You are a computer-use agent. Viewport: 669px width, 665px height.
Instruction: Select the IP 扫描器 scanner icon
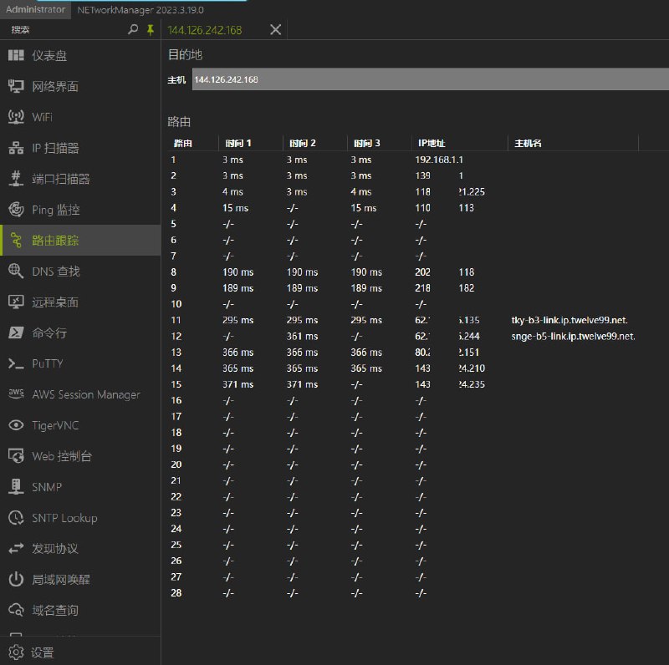pos(16,148)
